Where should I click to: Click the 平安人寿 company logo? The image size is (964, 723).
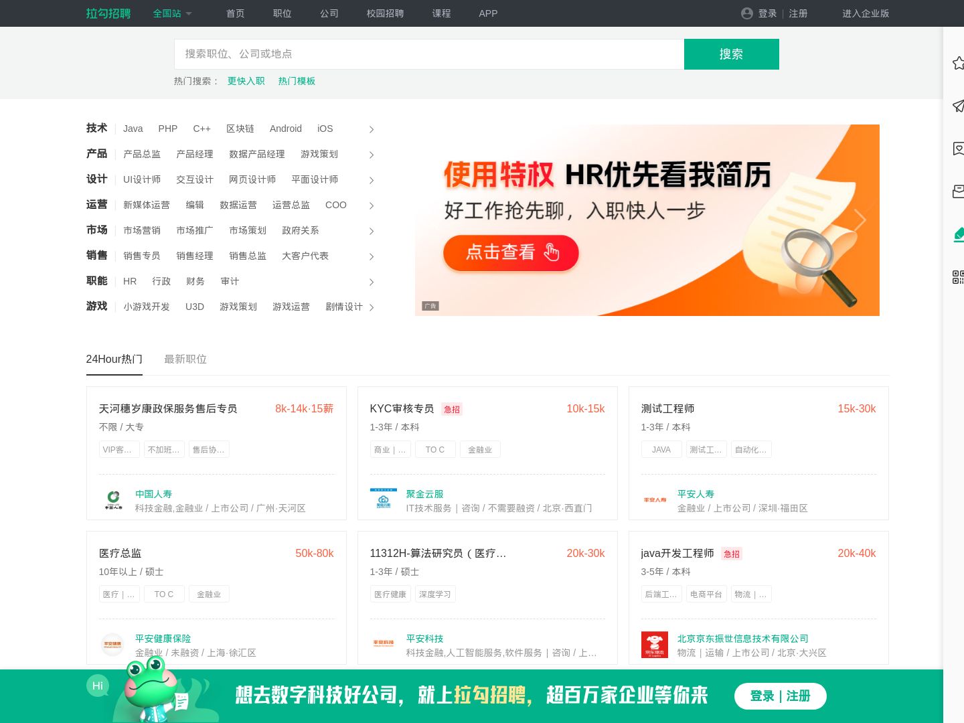655,500
